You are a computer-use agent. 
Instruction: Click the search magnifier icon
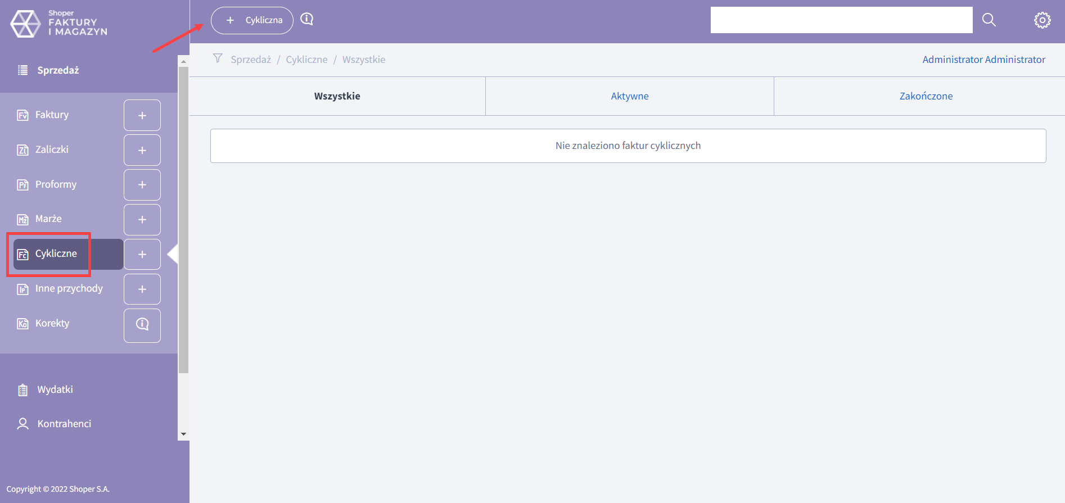(989, 20)
